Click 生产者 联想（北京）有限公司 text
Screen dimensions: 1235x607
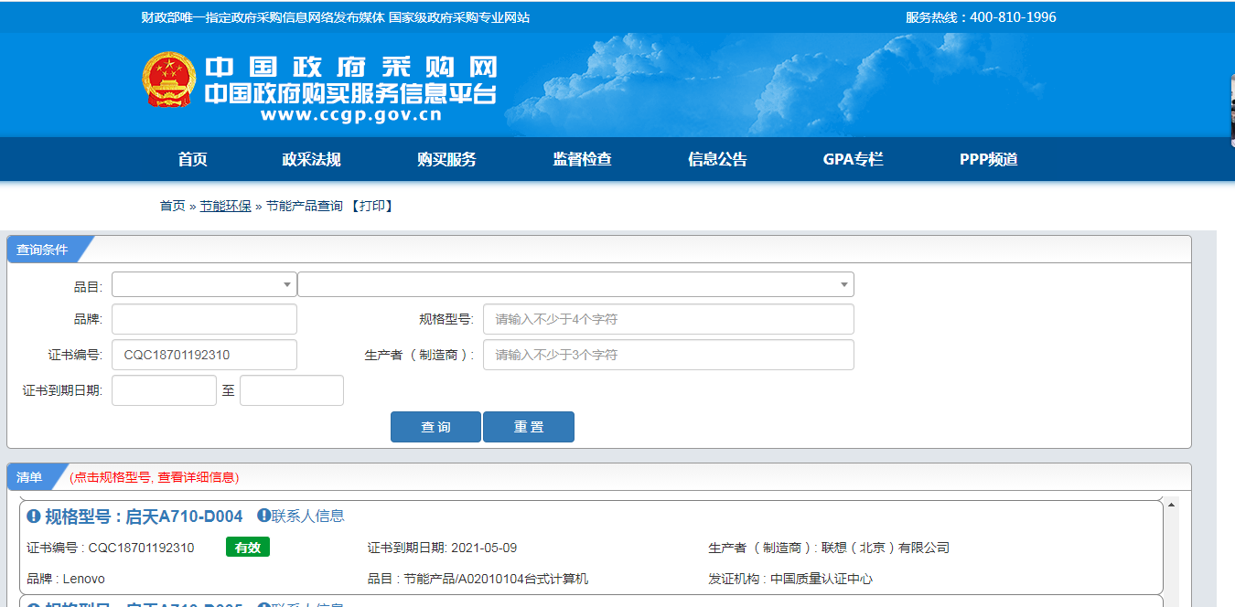[x=829, y=548]
